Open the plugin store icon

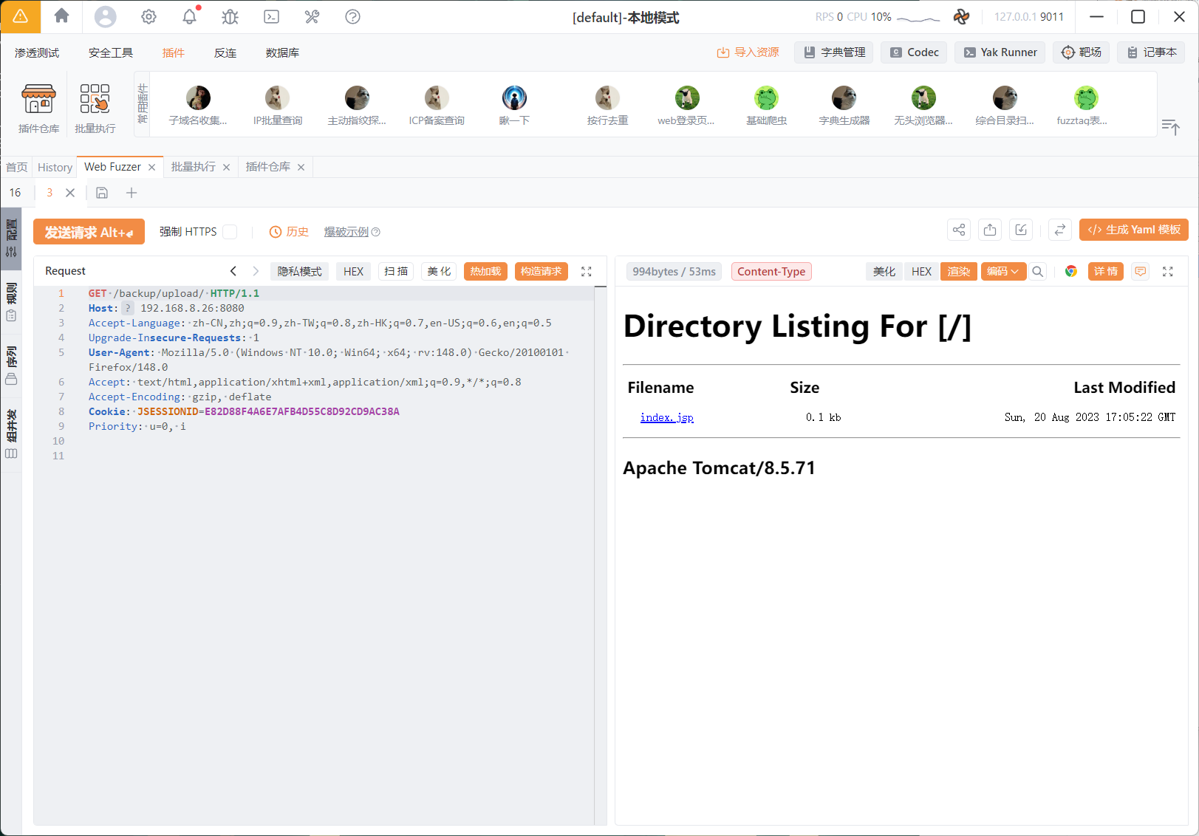38,107
